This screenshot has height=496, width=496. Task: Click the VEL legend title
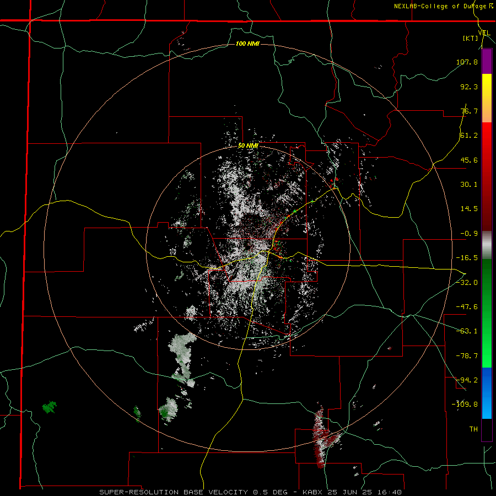(x=484, y=33)
